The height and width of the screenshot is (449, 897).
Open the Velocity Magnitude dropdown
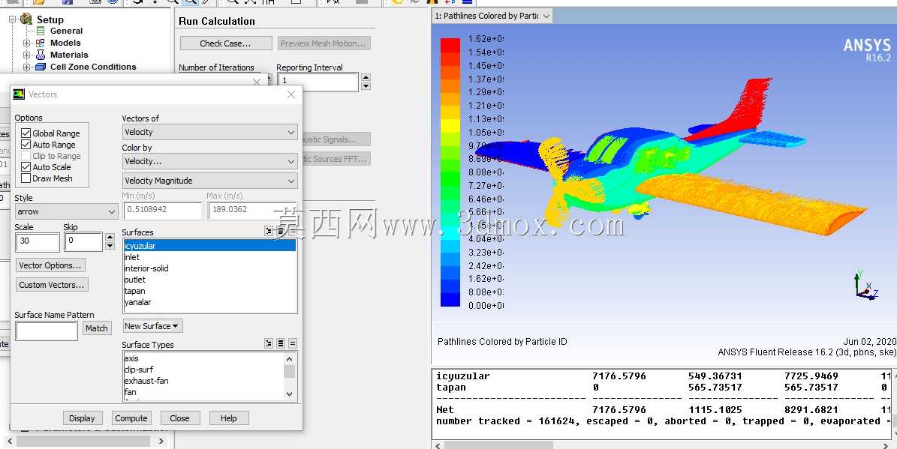tap(210, 181)
